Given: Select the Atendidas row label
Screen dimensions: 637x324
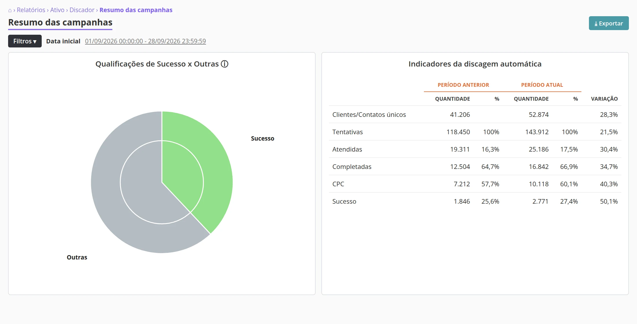Looking at the screenshot, I should tap(347, 149).
